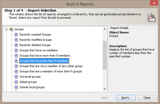Click the report list scrollbar thumb

pos(105,55)
